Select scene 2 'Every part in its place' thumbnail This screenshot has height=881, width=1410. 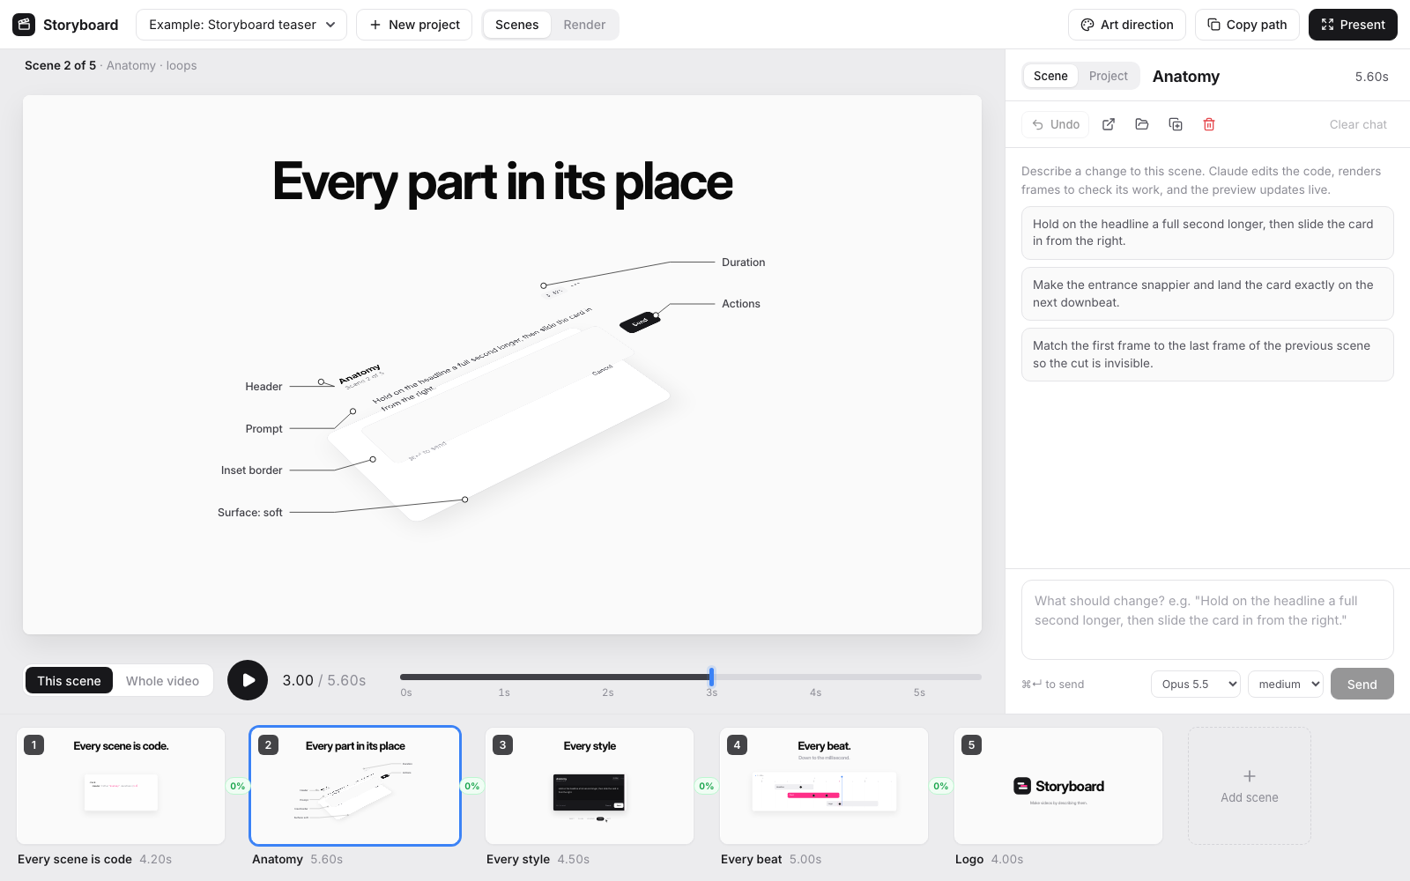click(355, 786)
